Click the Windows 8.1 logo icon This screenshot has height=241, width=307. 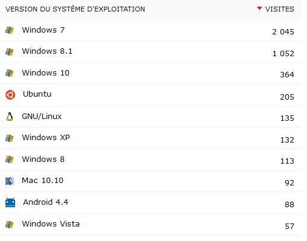click(9, 52)
